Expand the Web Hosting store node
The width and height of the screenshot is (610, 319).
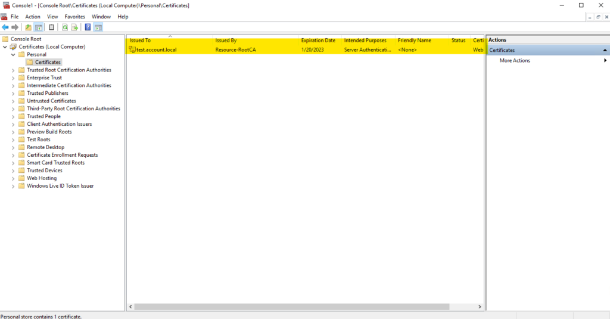pos(14,178)
